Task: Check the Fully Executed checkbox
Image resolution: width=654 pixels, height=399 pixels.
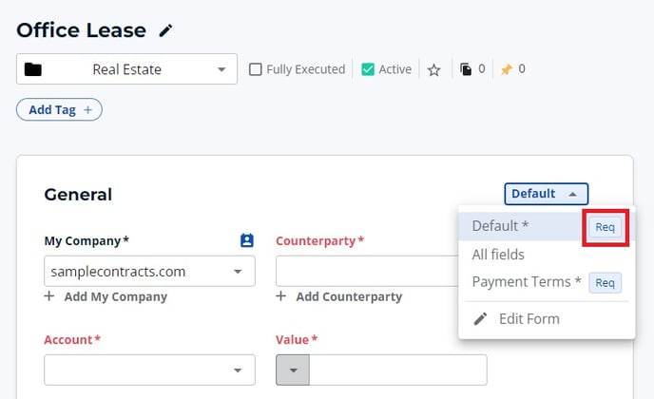Action: pyautogui.click(x=255, y=69)
